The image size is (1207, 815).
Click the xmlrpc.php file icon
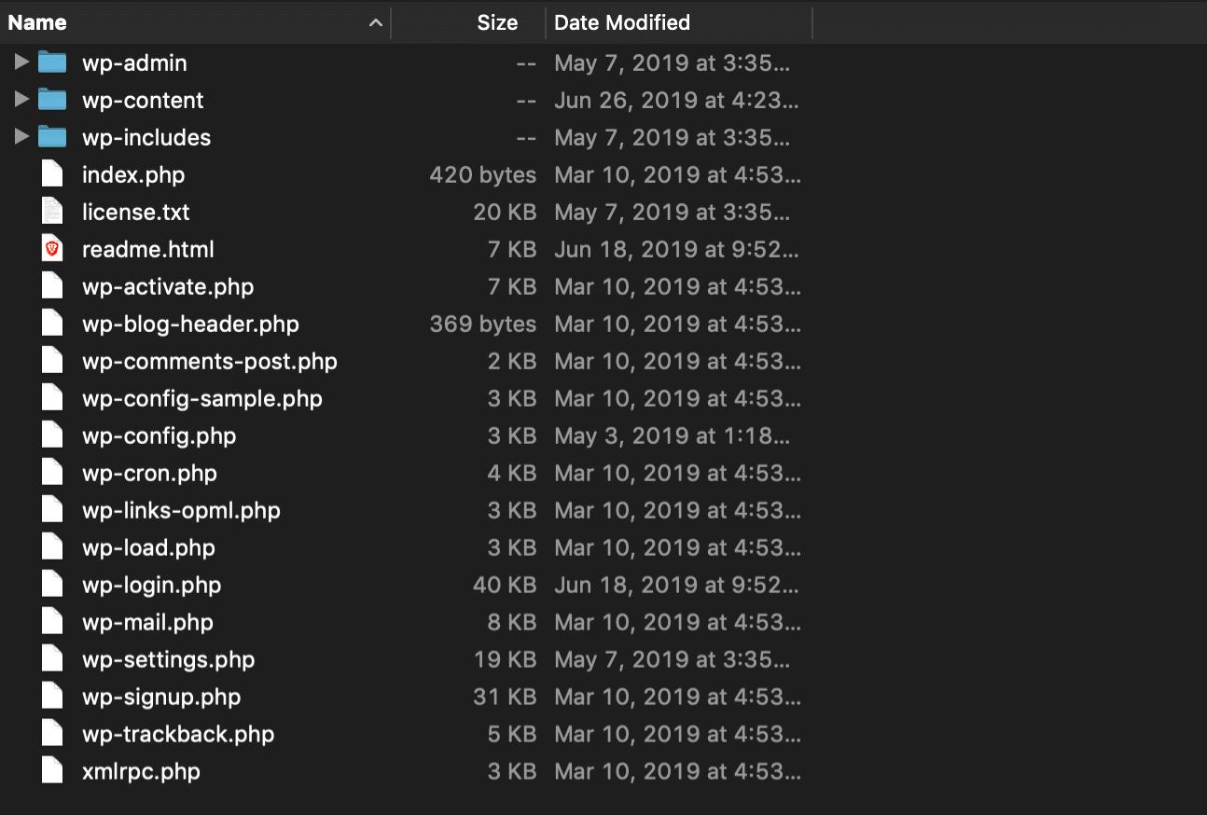tap(51, 771)
